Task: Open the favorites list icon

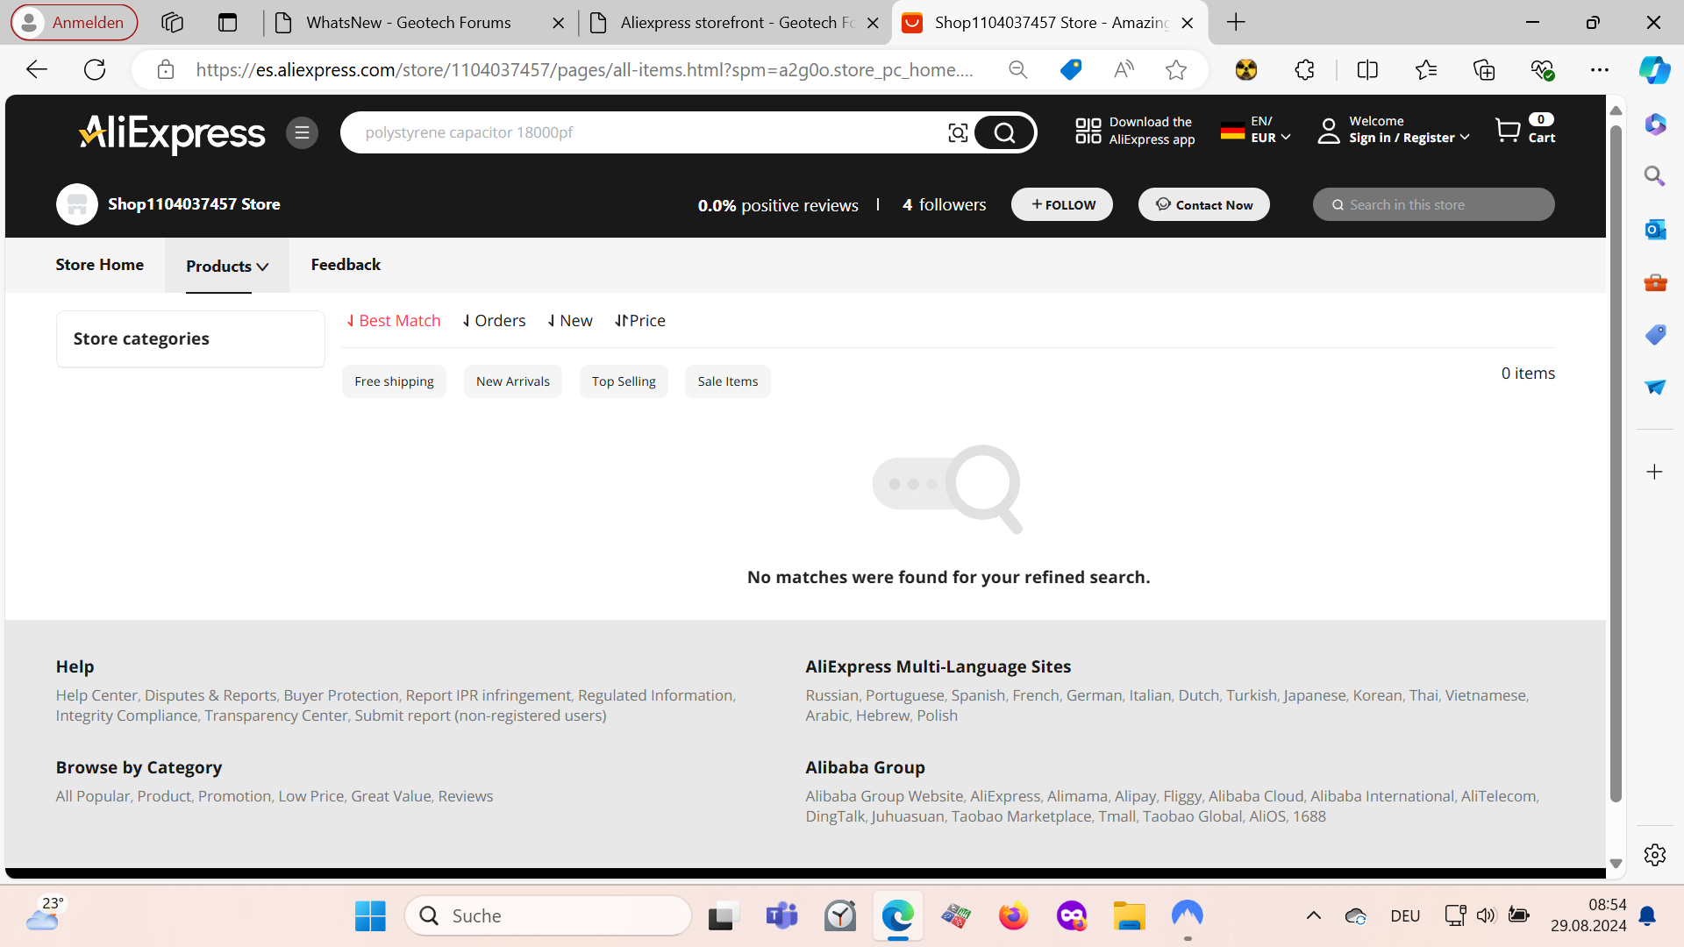Action: point(1426,69)
